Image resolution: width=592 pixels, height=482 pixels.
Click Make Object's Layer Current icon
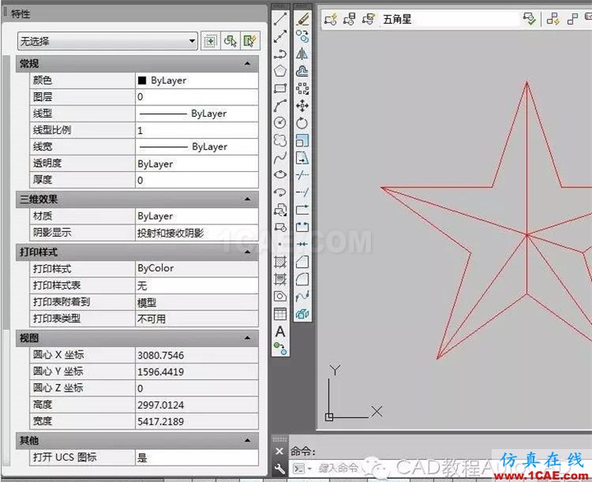click(530, 19)
